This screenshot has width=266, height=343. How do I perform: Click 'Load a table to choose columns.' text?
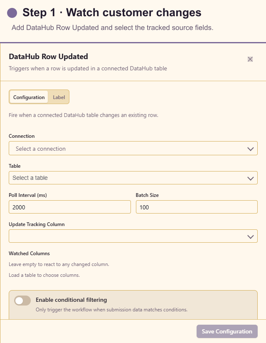tap(44, 275)
